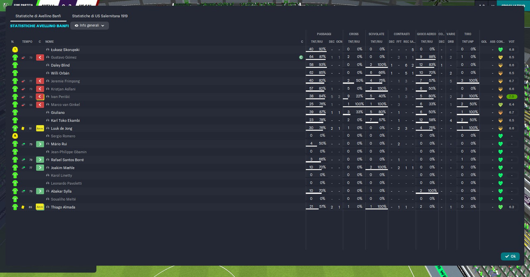
Task: Click the captain badge in Gustavo Gómez's row
Action: [301, 57]
